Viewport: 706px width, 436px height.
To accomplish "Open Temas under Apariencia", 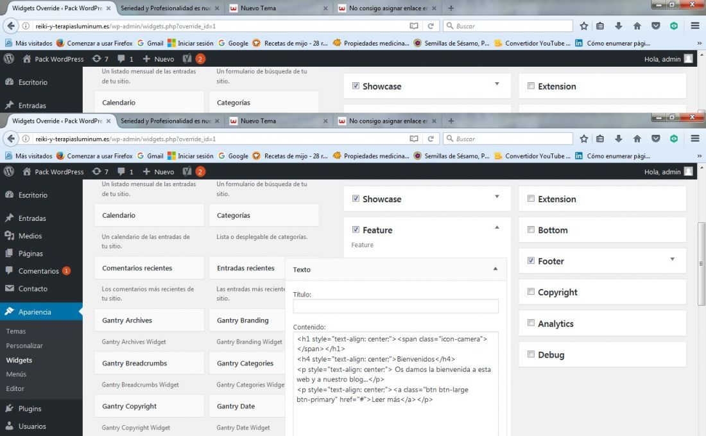I will [16, 331].
